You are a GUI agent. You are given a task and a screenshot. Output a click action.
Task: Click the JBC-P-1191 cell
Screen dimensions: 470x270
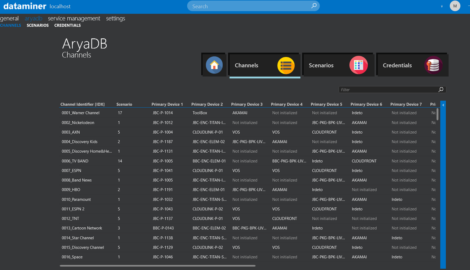click(163, 190)
